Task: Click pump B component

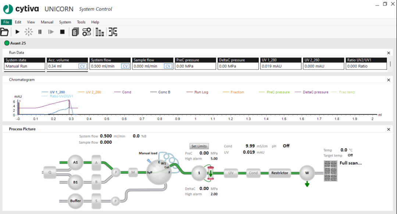Action: point(96,182)
